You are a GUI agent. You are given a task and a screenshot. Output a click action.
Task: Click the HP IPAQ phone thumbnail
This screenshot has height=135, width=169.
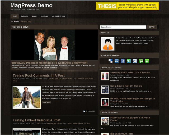pos(105,102)
